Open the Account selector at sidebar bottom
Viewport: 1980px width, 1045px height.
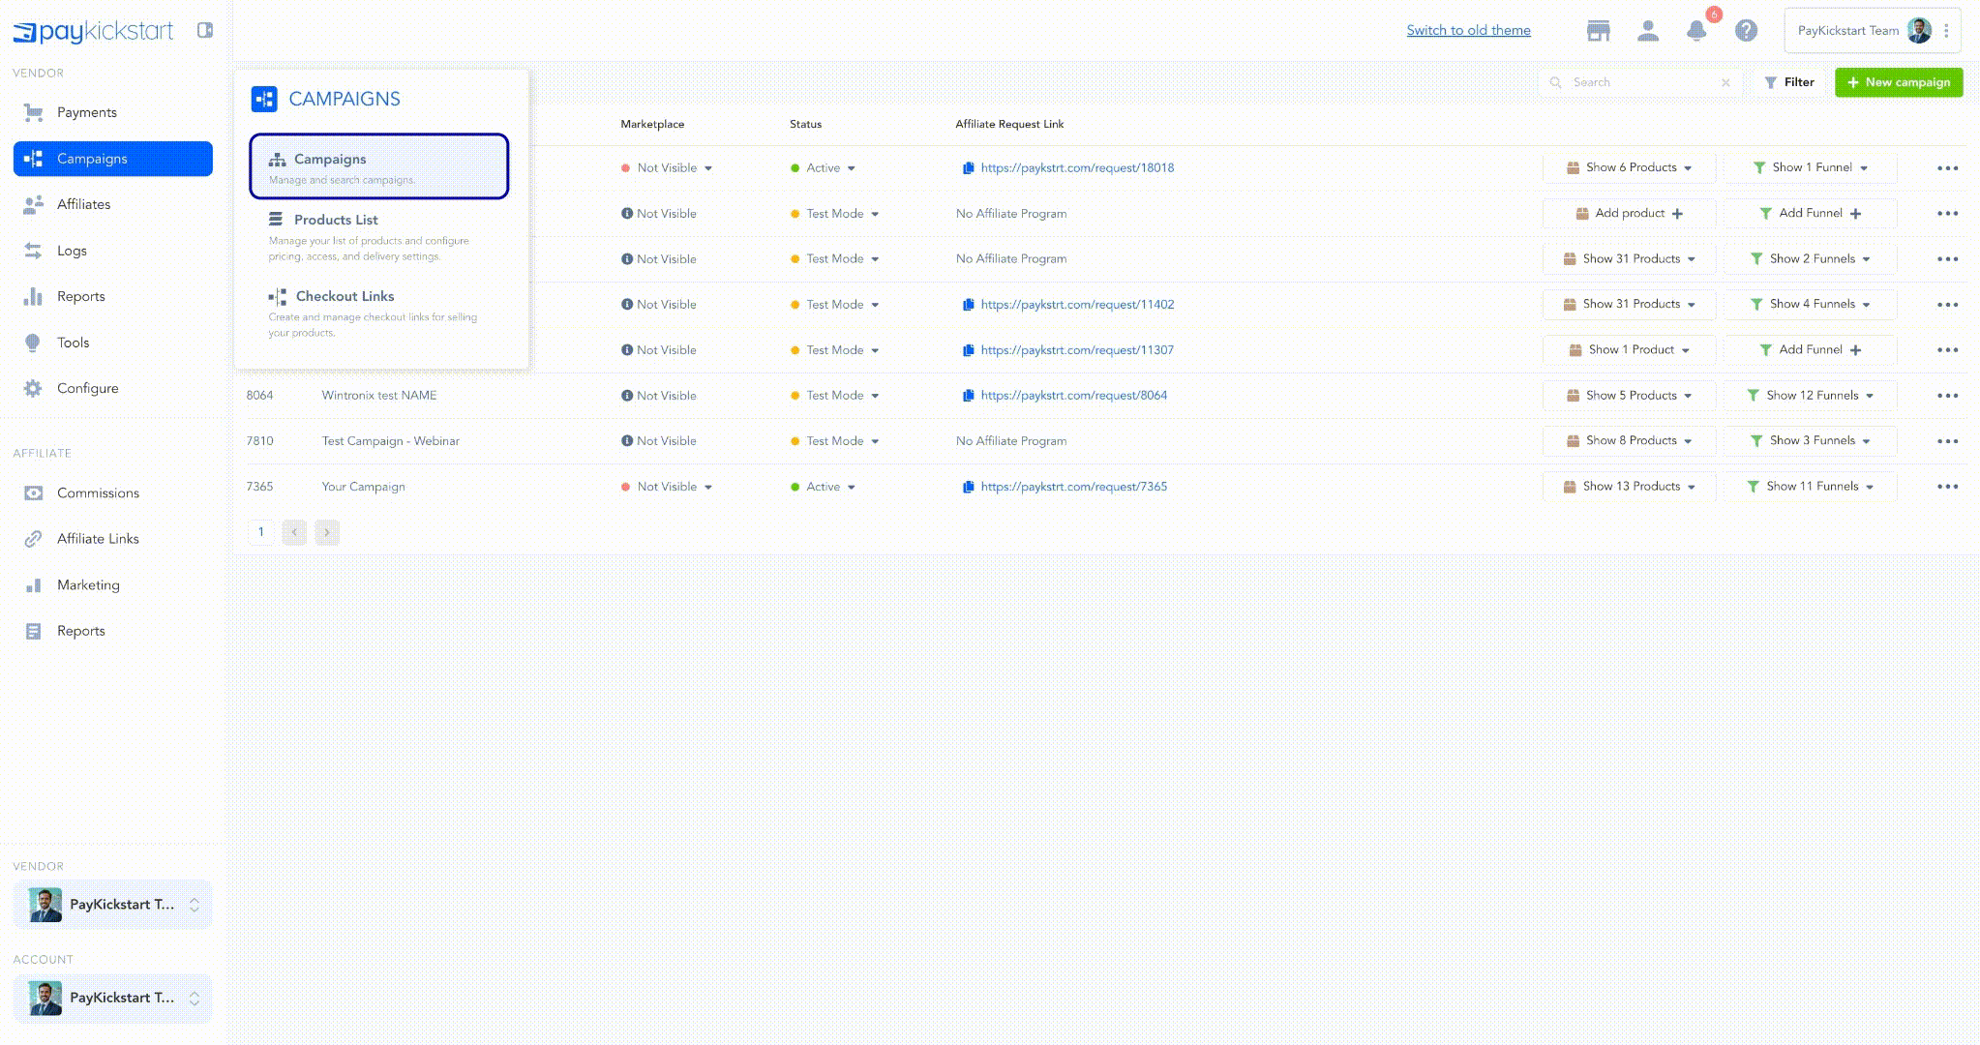click(x=113, y=998)
